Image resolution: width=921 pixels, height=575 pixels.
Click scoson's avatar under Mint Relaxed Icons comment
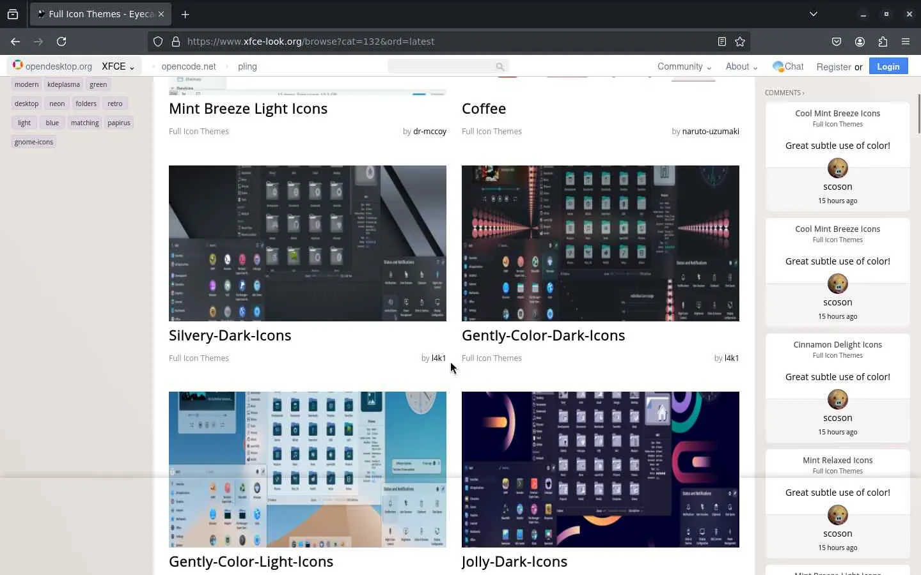point(838,515)
